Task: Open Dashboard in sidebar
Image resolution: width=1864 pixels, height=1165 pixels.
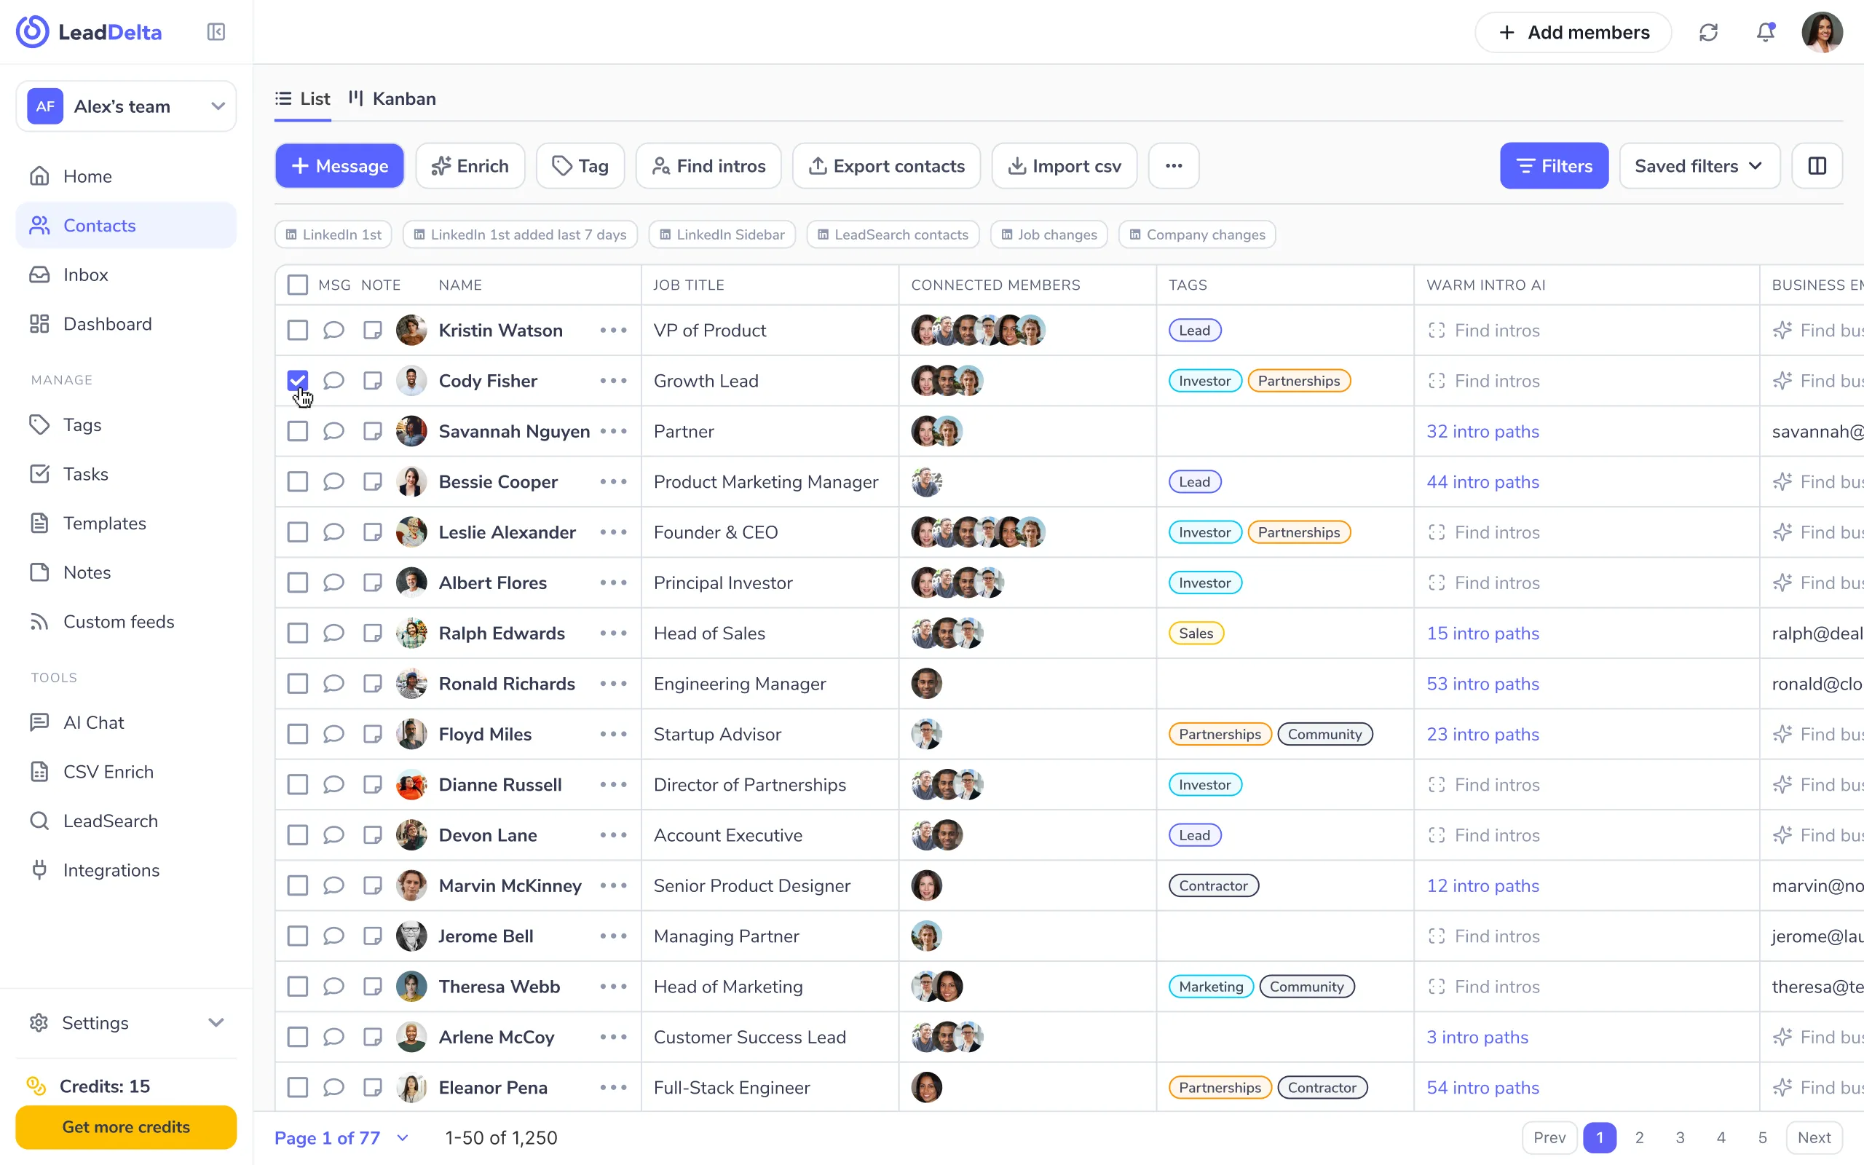Action: pos(125,325)
